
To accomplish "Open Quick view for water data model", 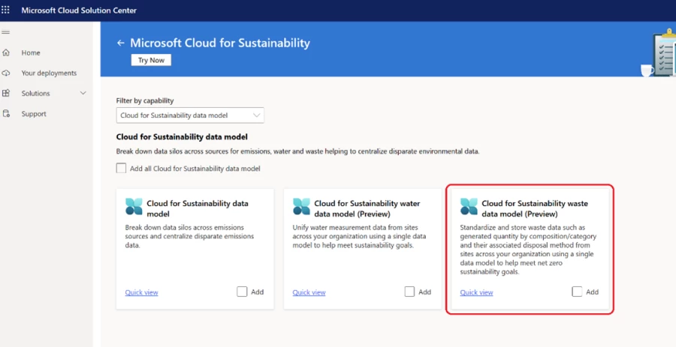I will coord(309,292).
